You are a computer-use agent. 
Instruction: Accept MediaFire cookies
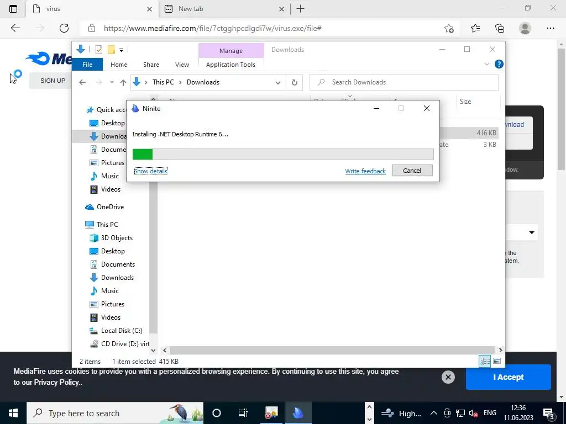point(509,377)
